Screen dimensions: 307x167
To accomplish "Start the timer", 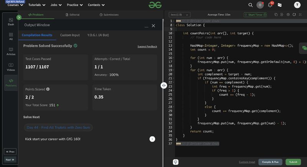I will point(255,15).
